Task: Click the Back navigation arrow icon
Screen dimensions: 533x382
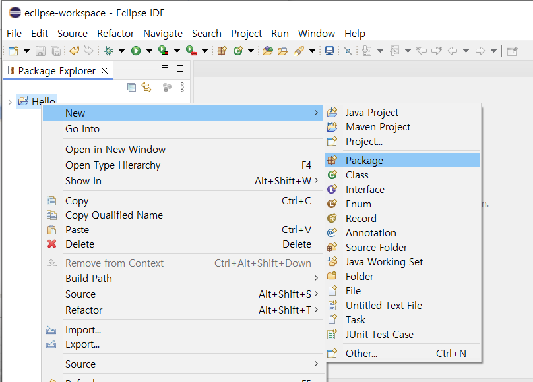Action: pos(452,51)
